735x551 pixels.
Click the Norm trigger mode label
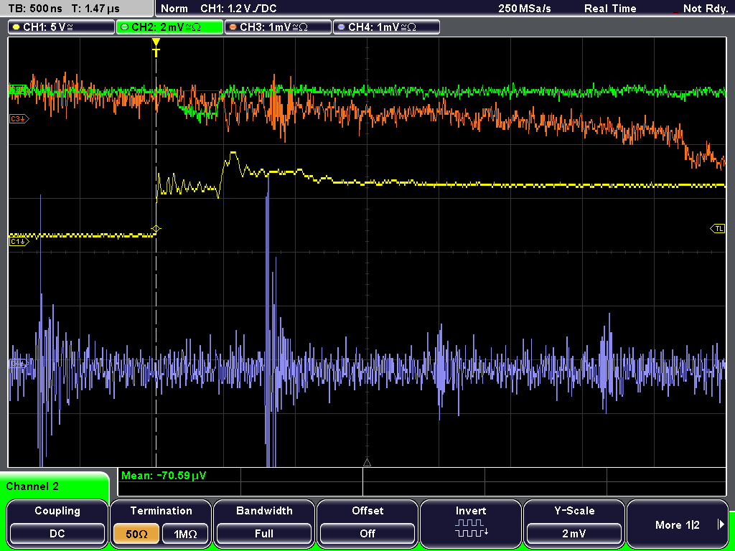tap(174, 9)
